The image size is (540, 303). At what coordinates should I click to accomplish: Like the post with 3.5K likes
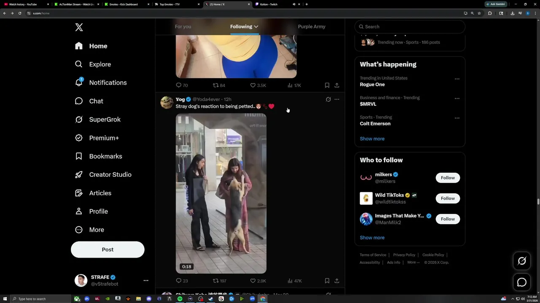click(258, 85)
